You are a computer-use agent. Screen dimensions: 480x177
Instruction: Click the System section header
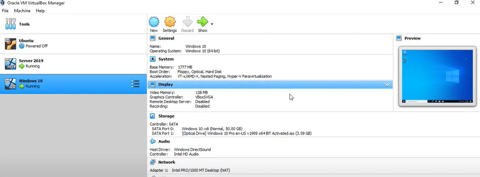click(x=166, y=59)
